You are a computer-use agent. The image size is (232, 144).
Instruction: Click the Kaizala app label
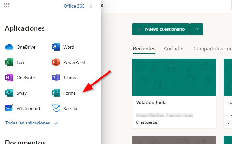(x=70, y=108)
